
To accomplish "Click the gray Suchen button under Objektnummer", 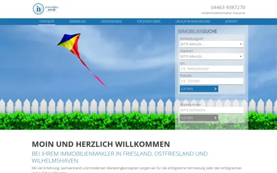I will [199, 118].
